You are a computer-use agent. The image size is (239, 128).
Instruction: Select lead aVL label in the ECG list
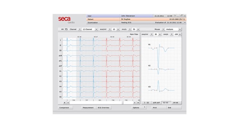(x=60, y=61)
